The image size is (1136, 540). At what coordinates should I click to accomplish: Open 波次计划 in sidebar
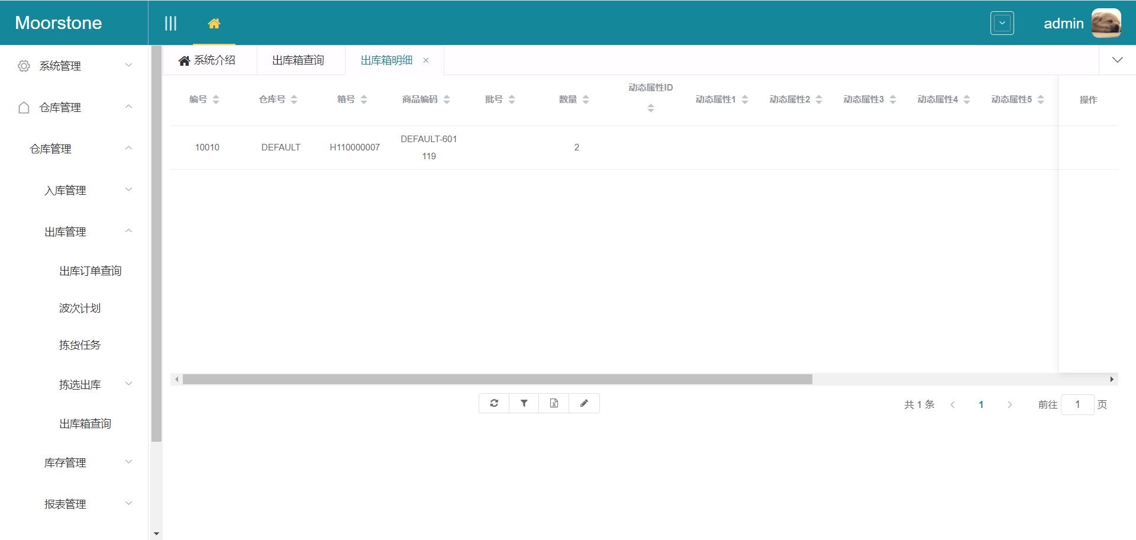(80, 308)
